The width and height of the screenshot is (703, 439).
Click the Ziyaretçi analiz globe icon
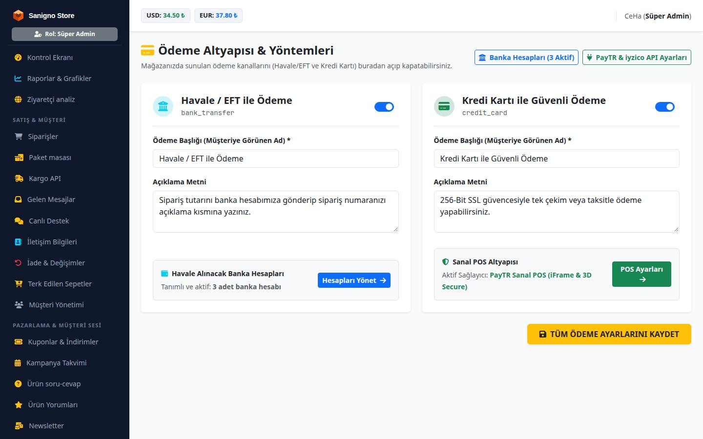coord(18,100)
